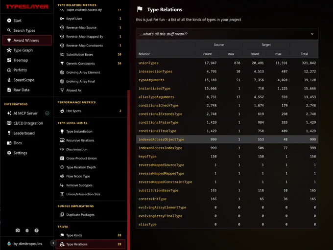Click the bug report icon
This screenshot has width=333, height=250.
click(27, 230)
